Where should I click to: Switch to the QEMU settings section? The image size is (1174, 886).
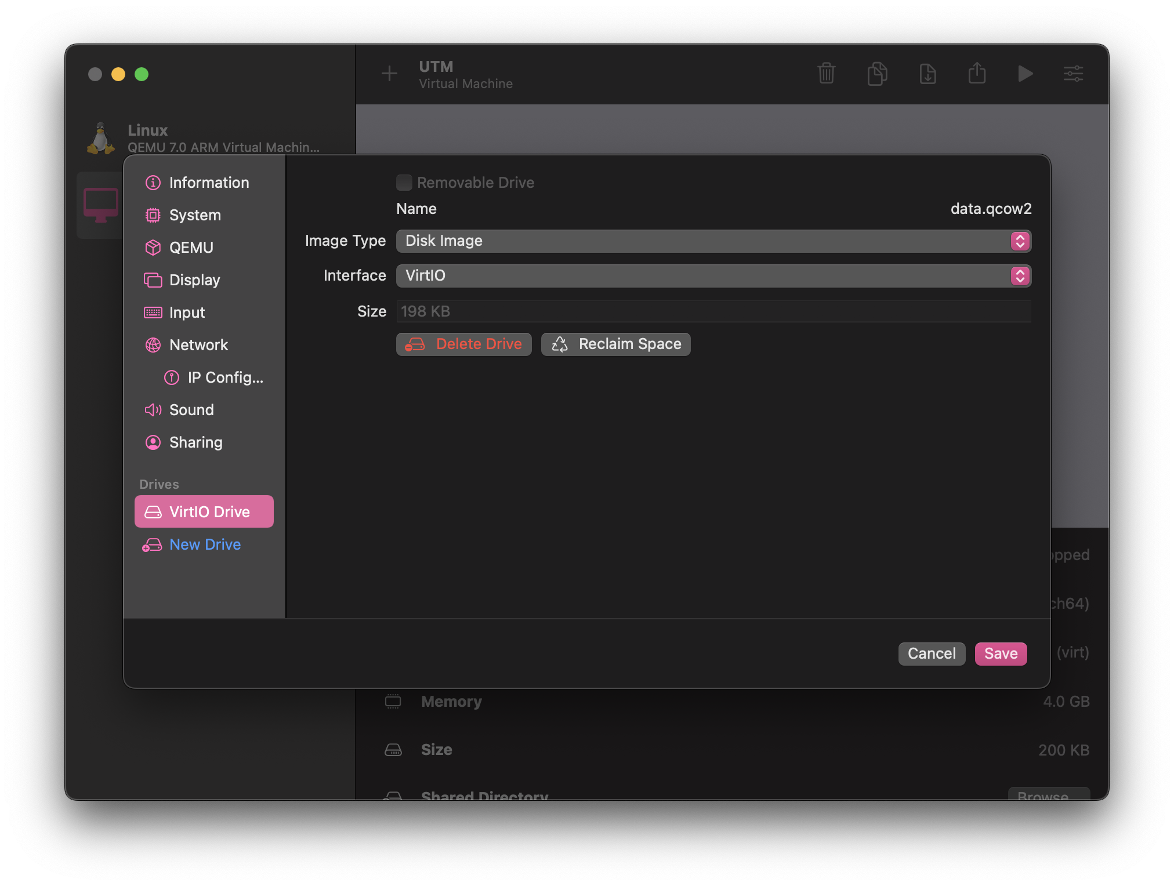click(x=191, y=248)
